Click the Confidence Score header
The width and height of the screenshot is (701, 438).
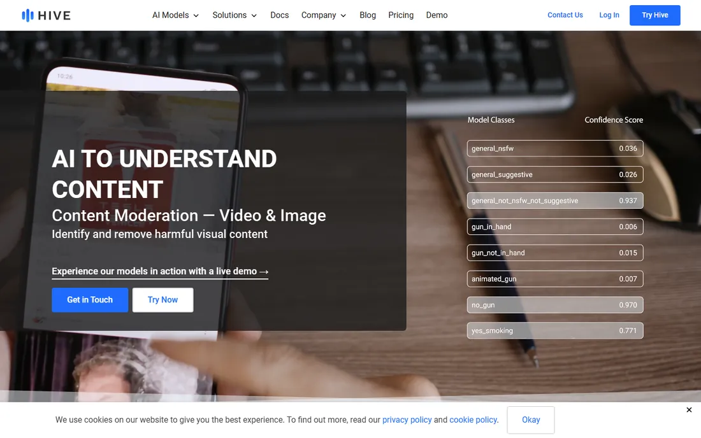[x=613, y=120]
